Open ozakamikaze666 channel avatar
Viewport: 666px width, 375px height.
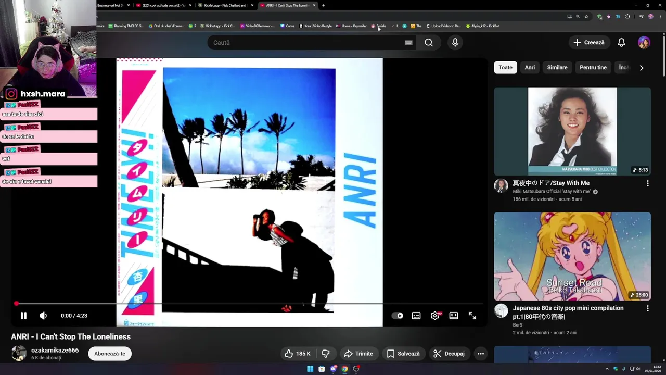click(19, 354)
